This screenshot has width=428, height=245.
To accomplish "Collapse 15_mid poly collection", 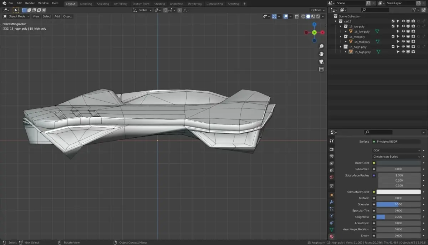I will pos(341,37).
